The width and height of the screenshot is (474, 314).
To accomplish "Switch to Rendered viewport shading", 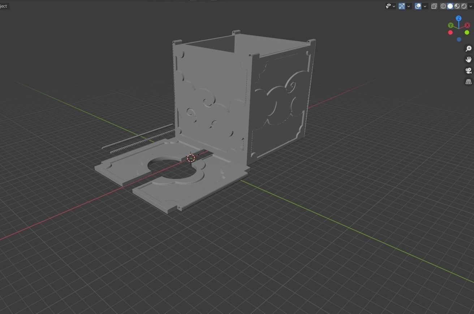I will click(464, 6).
